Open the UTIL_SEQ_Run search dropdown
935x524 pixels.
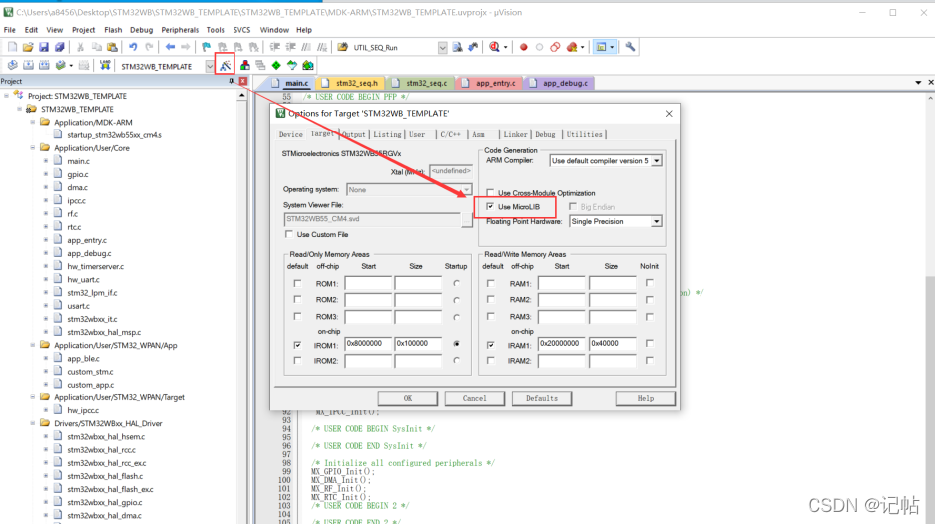click(442, 48)
